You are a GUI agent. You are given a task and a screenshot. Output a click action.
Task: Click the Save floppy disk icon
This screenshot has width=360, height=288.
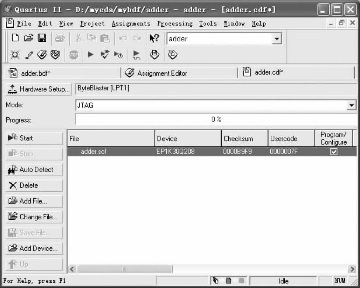pyautogui.click(x=42, y=38)
